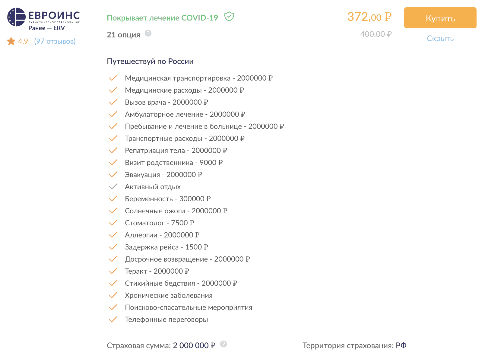
Task: Click the checkmark next to Телефонные переговоры
Action: [113, 319]
